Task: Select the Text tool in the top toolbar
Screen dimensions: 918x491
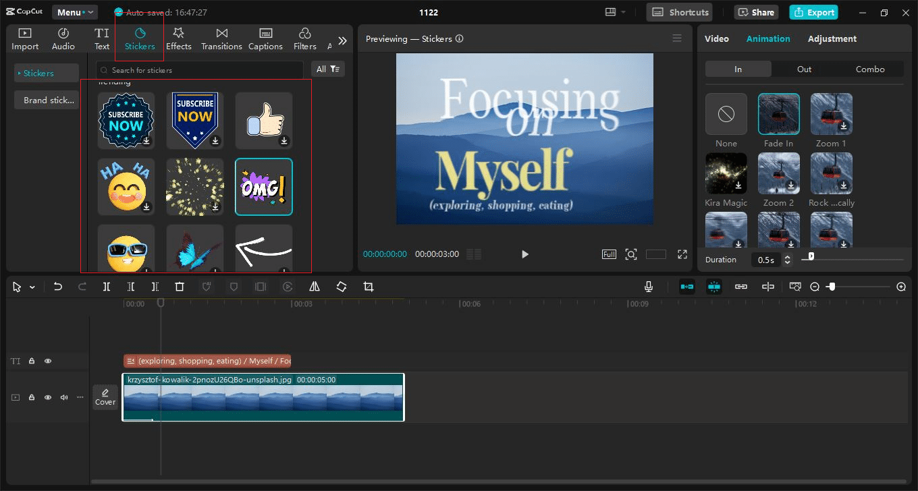Action: pyautogui.click(x=101, y=37)
